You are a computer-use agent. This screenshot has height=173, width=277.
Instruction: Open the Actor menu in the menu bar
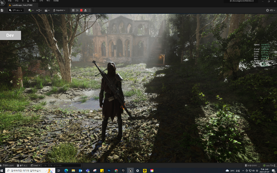[x=48, y=1]
